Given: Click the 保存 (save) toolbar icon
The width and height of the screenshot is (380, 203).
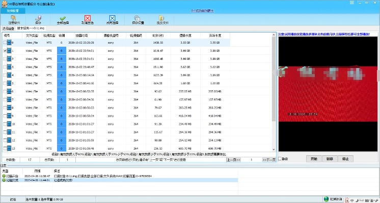Looking at the screenshot, I should click(x=38, y=19).
